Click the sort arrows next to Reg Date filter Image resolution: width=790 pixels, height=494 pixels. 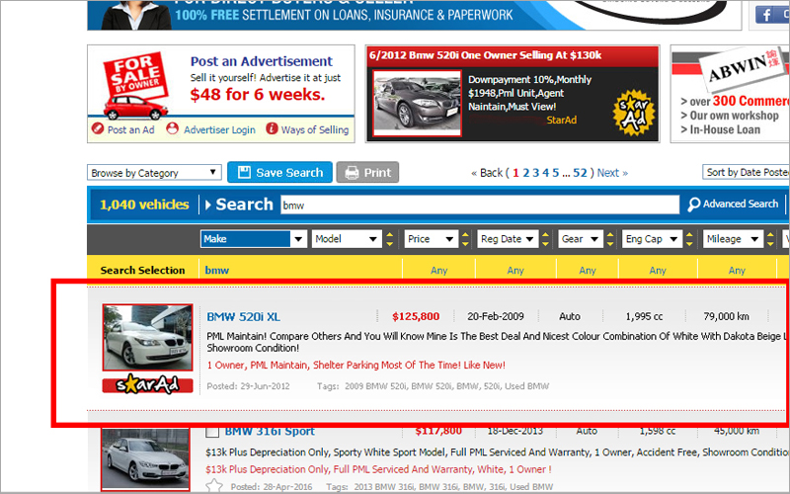(x=545, y=239)
